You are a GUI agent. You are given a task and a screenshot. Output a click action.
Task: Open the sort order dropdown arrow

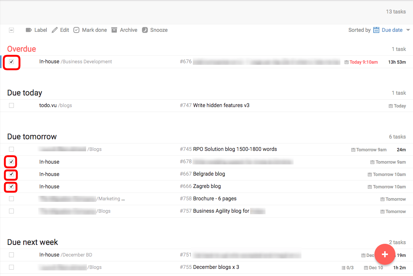408,30
